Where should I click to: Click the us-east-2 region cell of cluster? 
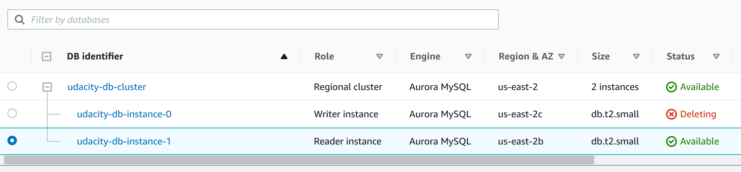coord(518,87)
